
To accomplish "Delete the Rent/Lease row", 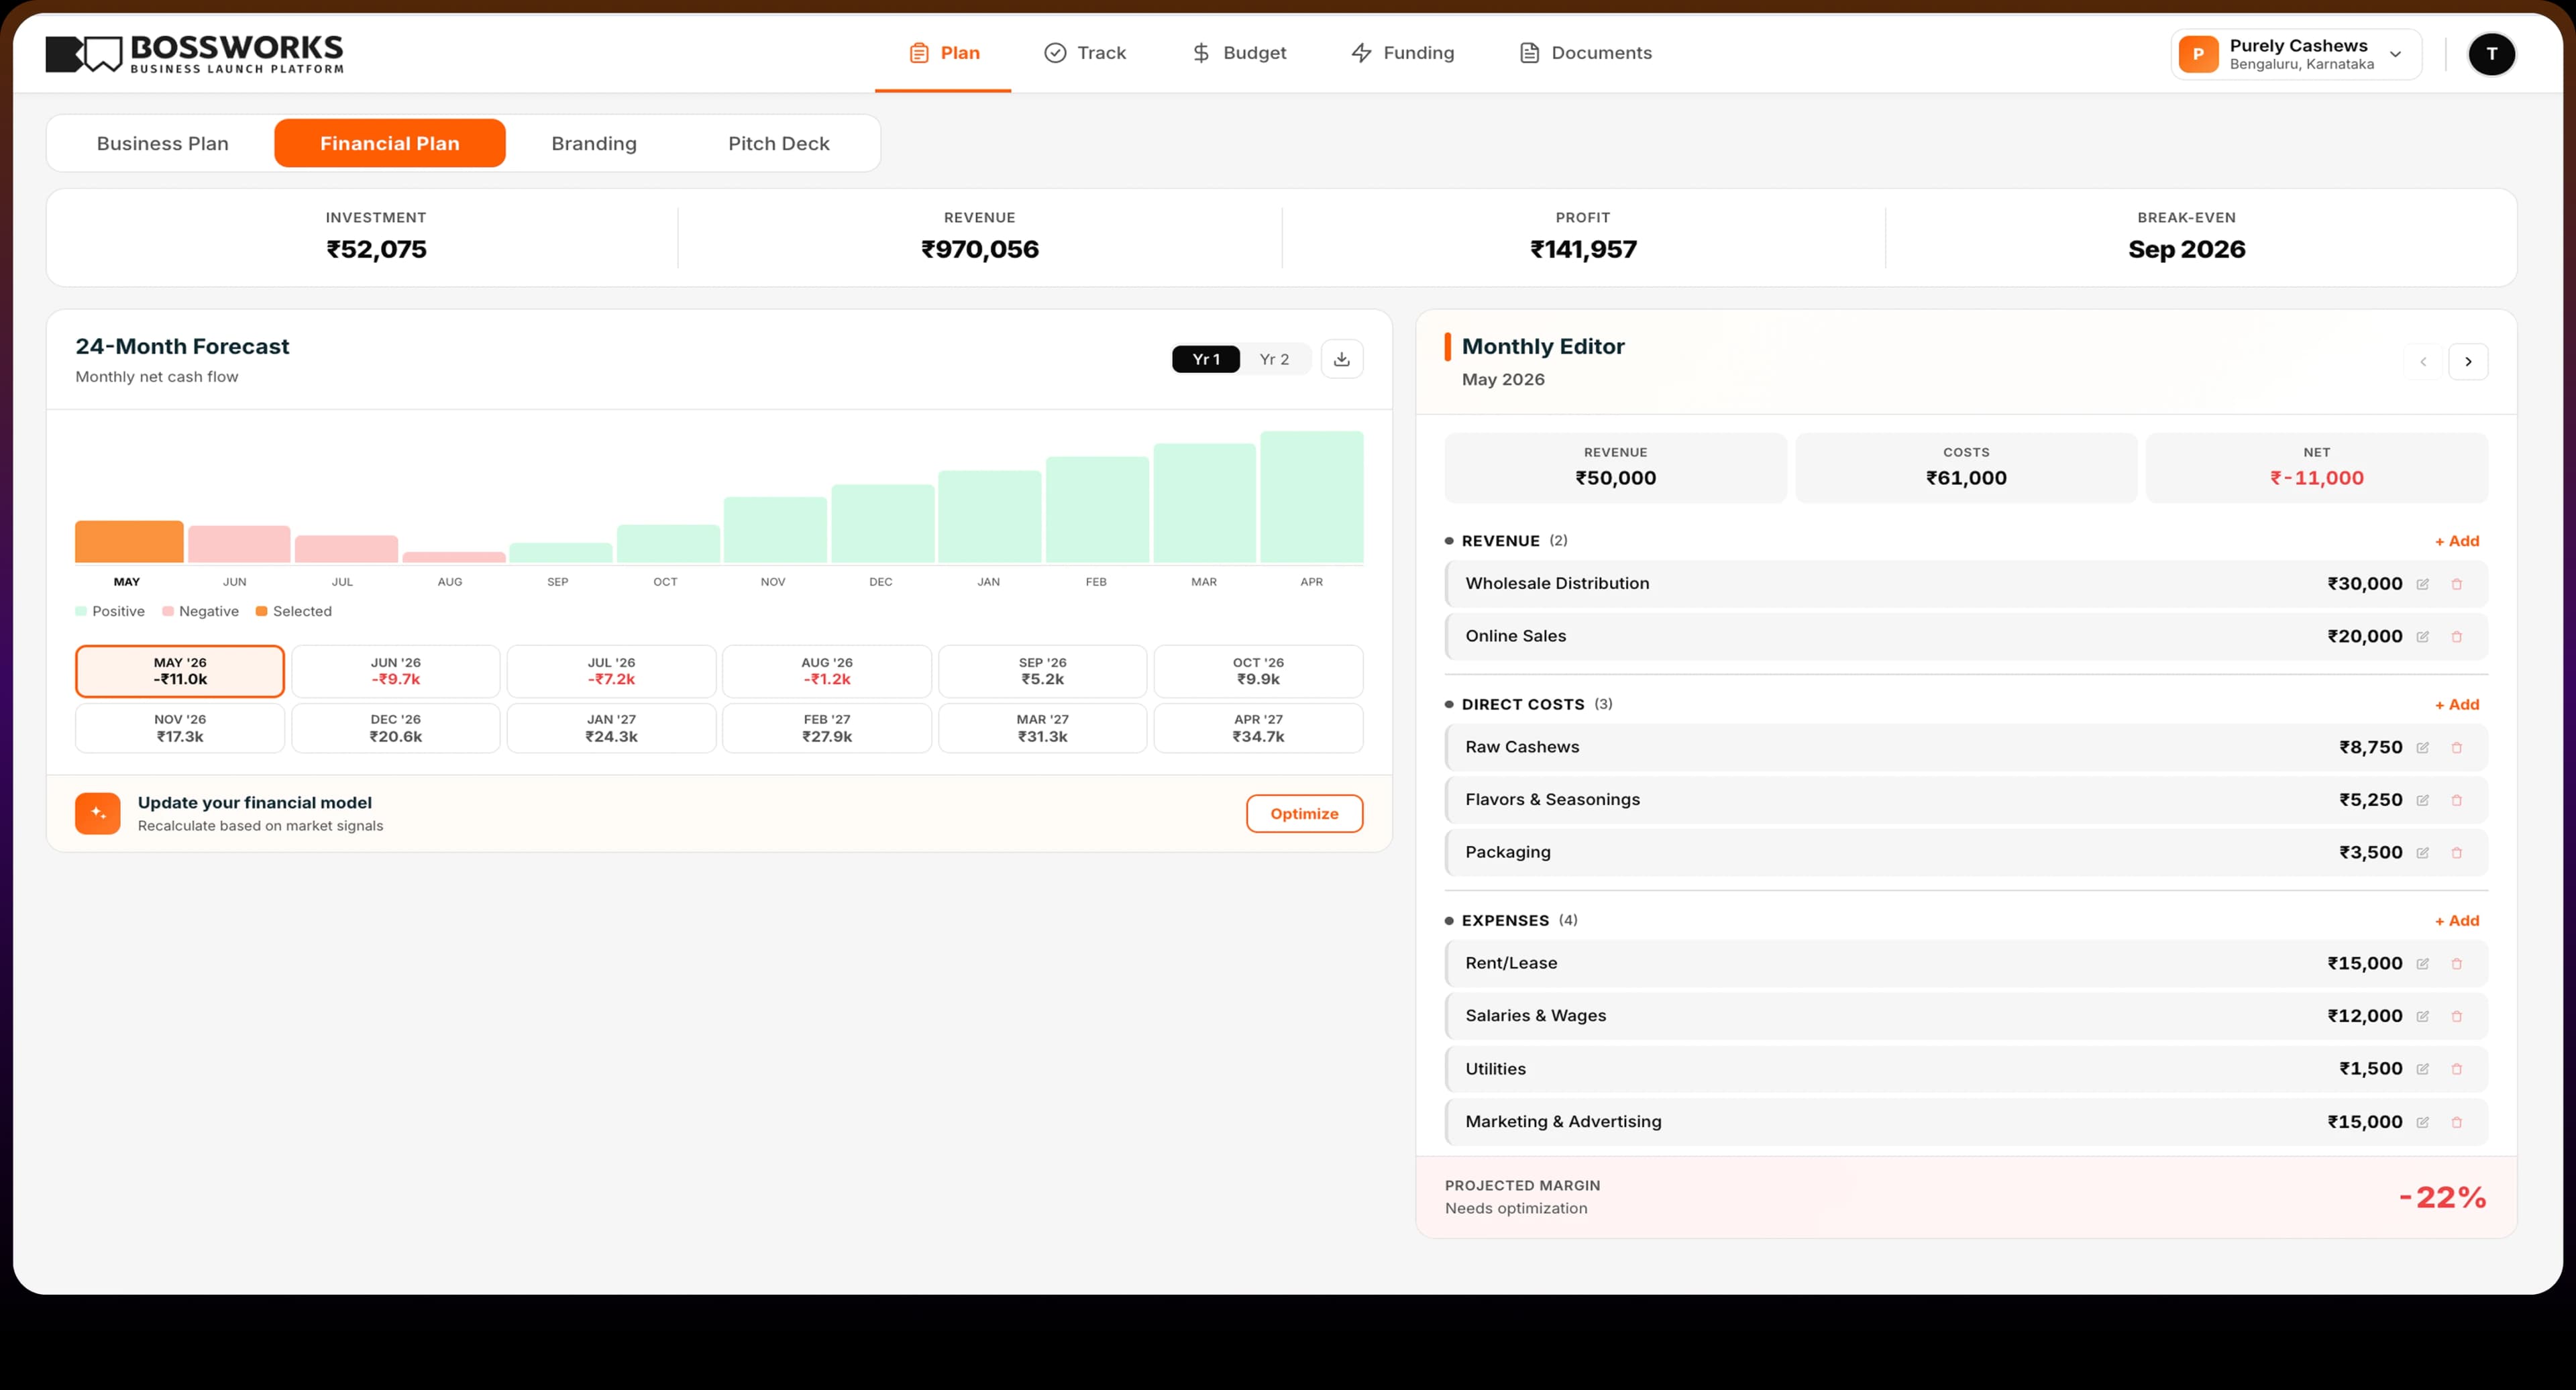I will tap(2456, 964).
